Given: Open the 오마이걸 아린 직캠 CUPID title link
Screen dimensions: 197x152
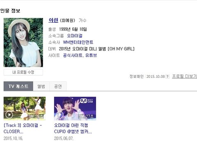Looking at the screenshot, I should [73, 128].
